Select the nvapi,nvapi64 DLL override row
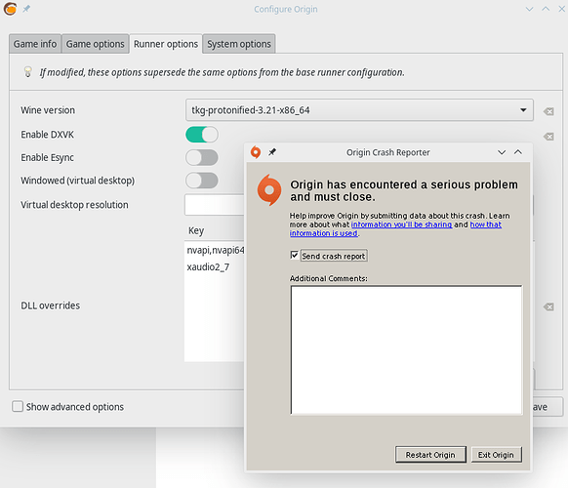Image resolution: width=568 pixels, height=488 pixels. click(x=215, y=250)
